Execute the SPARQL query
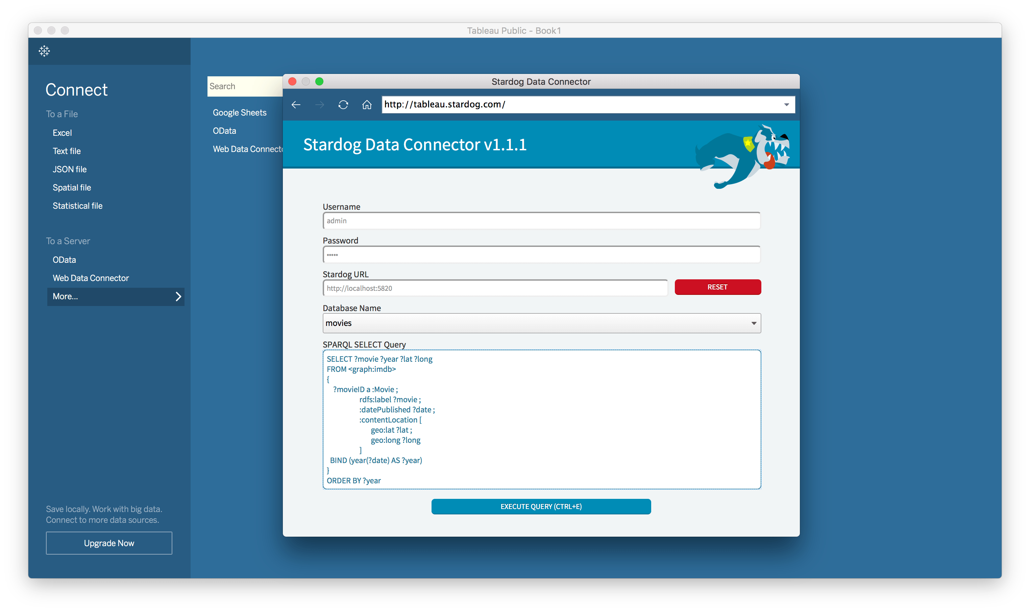 (541, 506)
